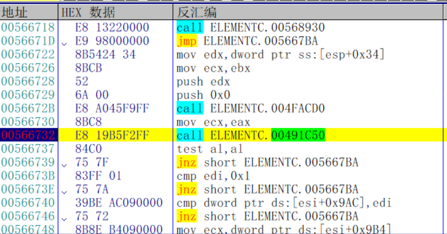Select address 0056673E
The width and height of the screenshot is (447, 234).
pyautogui.click(x=28, y=189)
